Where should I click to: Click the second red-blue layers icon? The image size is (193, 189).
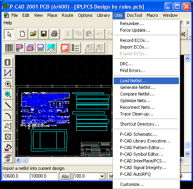point(30,48)
